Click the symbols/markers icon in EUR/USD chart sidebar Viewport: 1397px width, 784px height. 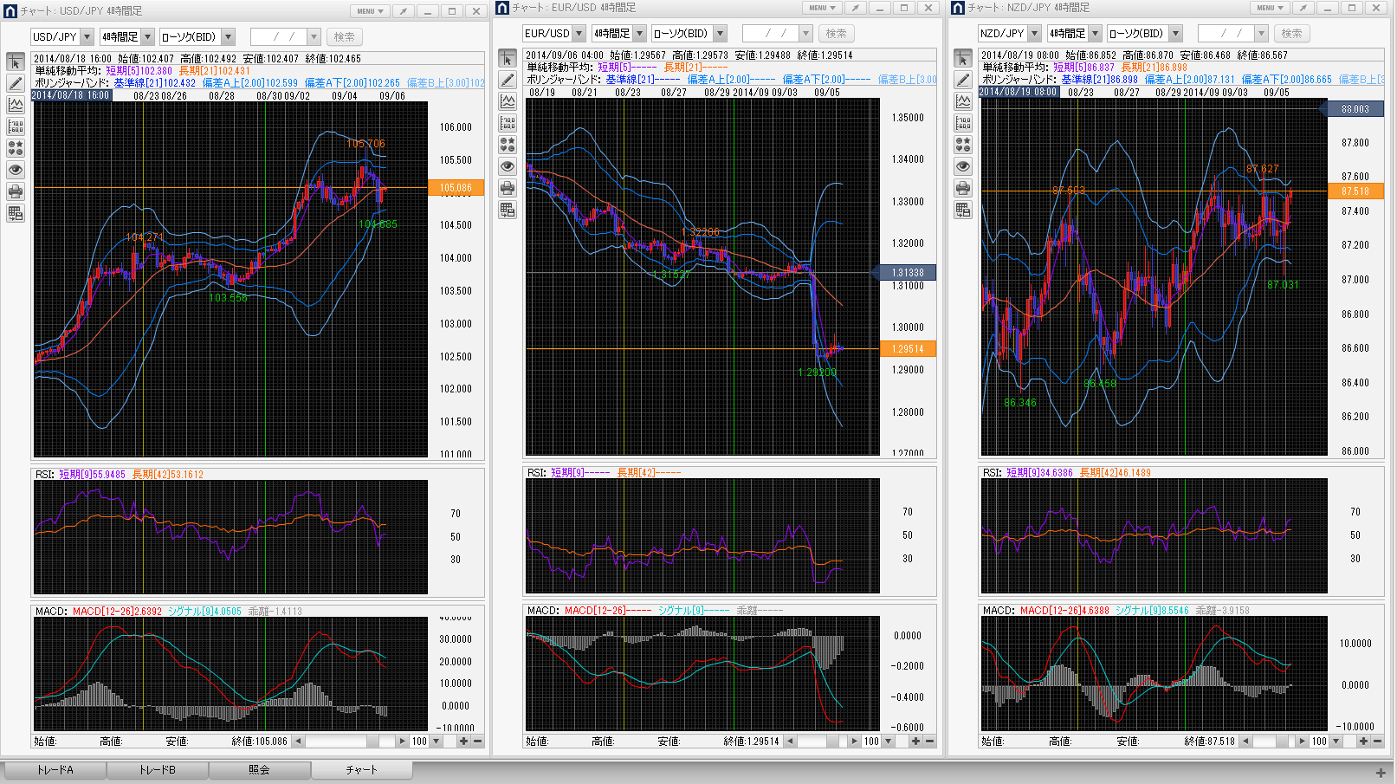point(508,145)
